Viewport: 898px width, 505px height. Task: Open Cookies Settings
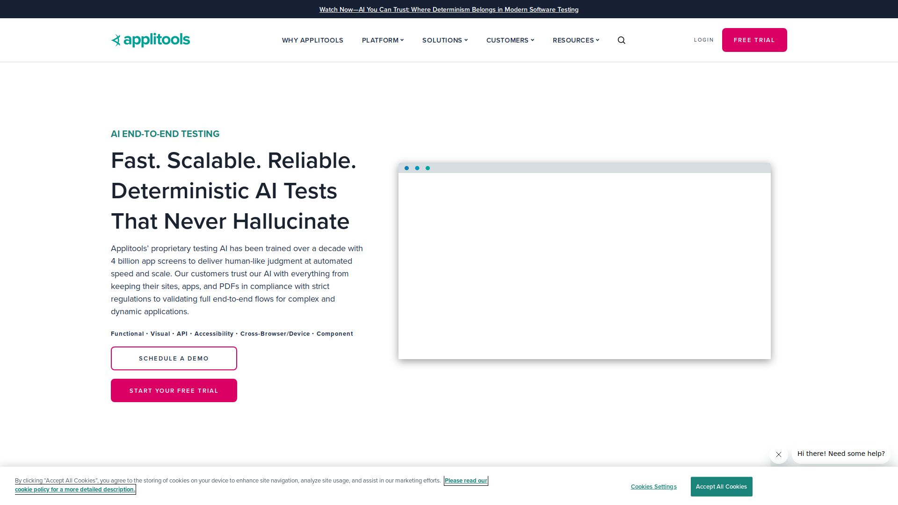click(653, 487)
